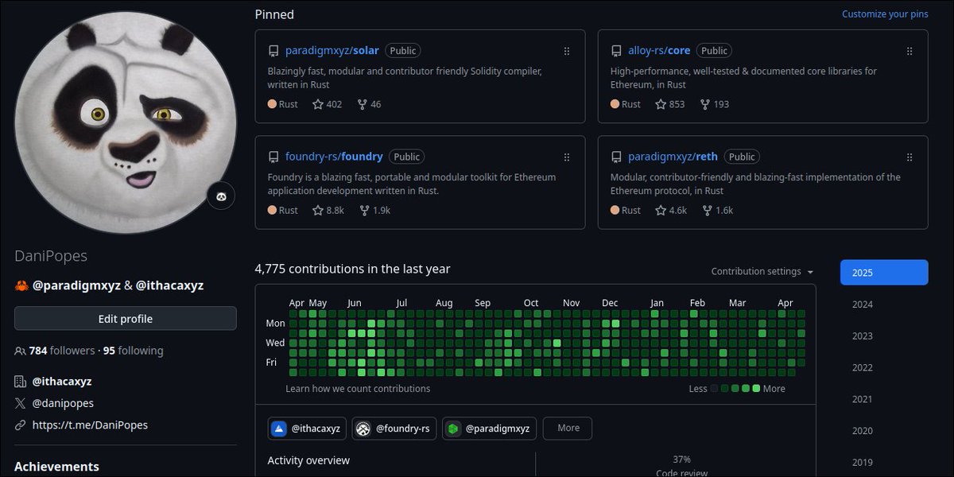Screen dimensions: 954x477
Task: Click the @ithacaxyz organization avatar
Action: click(279, 429)
